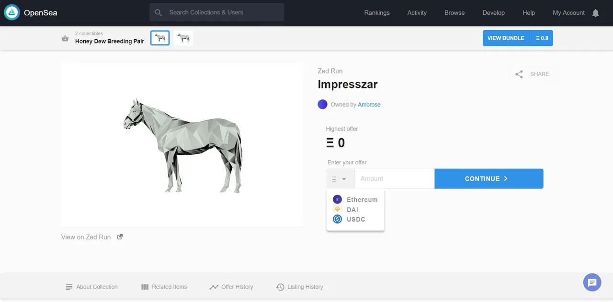Screen dimensions: 613x302
Task: Click the search magnifier icon
Action: [159, 12]
